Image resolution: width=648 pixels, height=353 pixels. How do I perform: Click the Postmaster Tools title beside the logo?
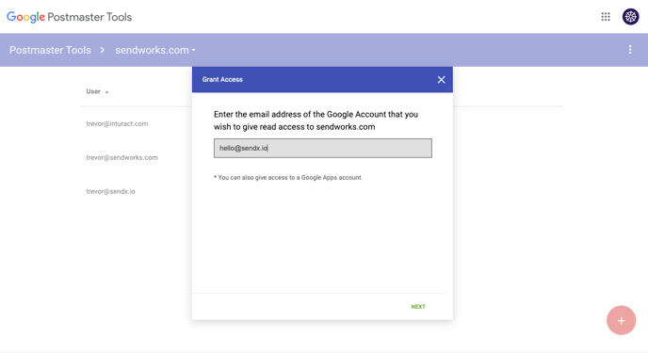[x=89, y=17]
